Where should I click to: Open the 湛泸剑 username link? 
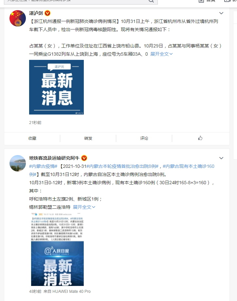pos(36,13)
